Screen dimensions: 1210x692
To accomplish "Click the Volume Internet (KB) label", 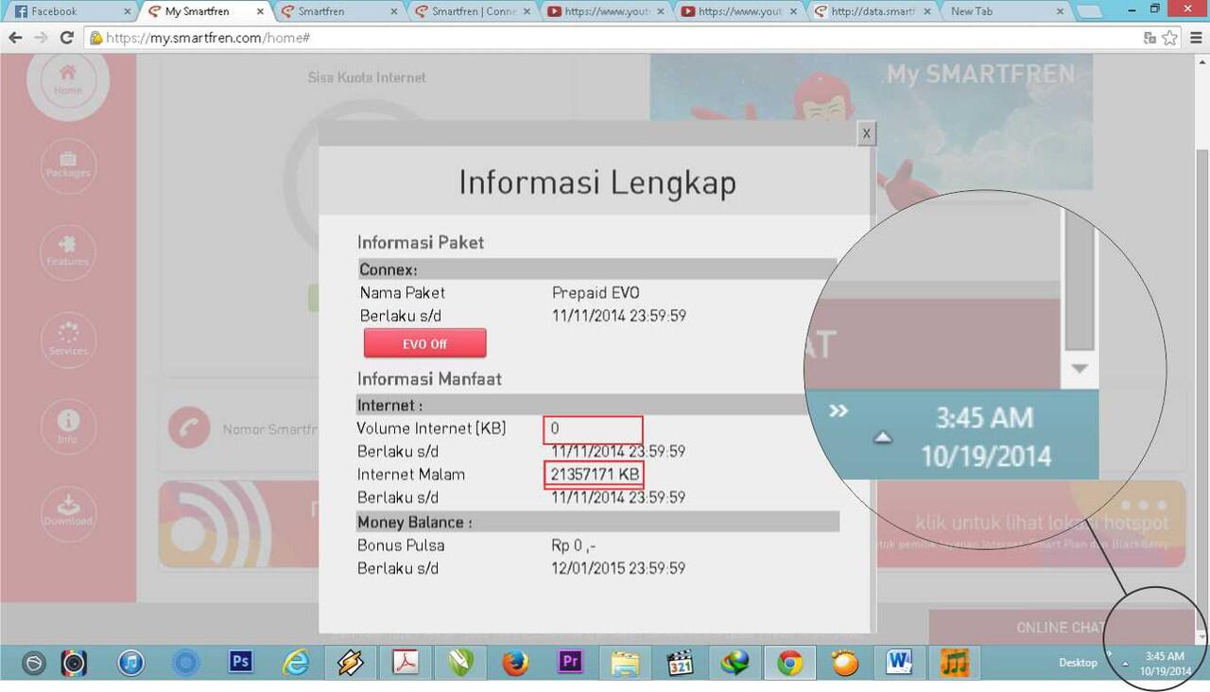I will [x=431, y=428].
